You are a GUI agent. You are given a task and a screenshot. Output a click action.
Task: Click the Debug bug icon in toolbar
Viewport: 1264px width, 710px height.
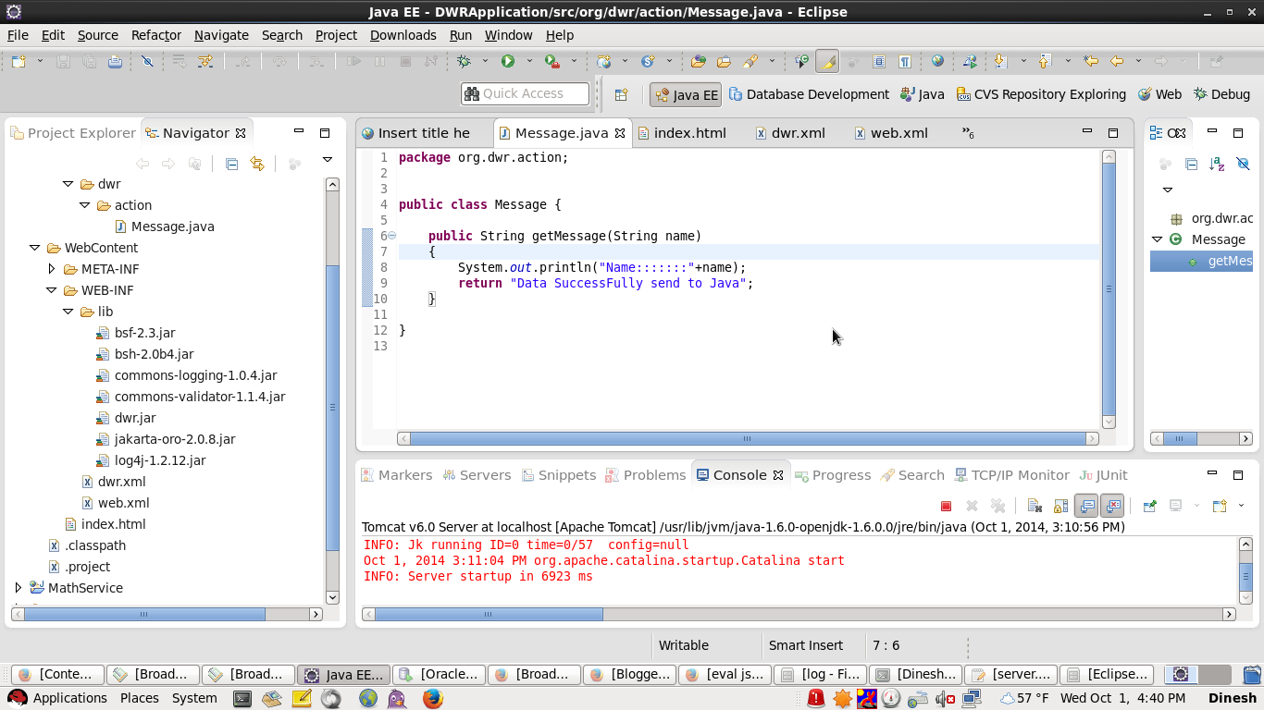click(x=464, y=61)
